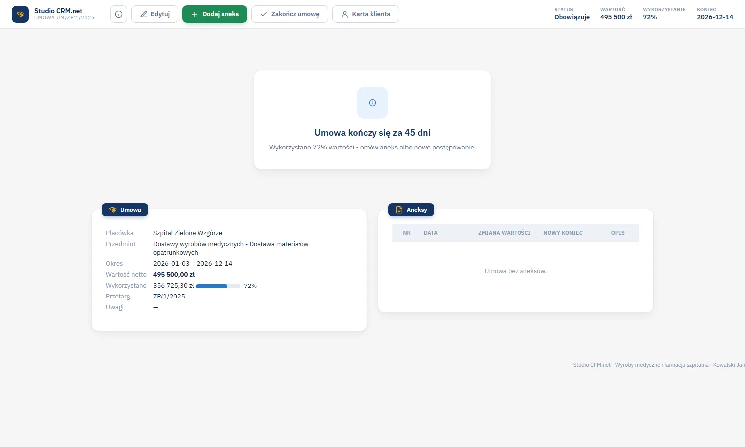Click the large info icon in alert card

pos(372,103)
